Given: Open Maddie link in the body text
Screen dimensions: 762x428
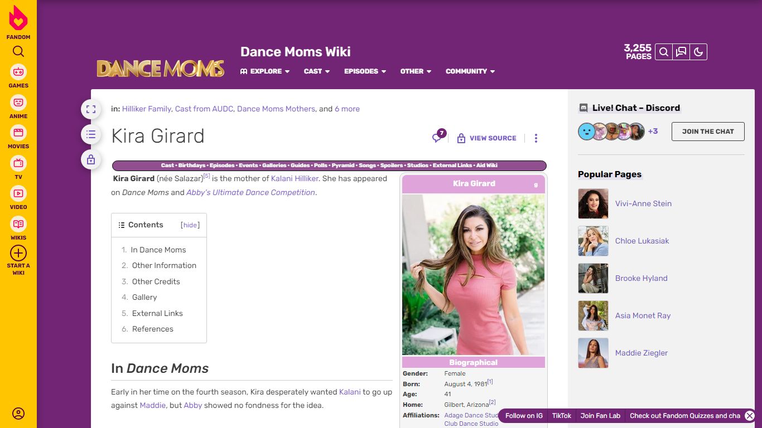Looking at the screenshot, I should click(152, 406).
